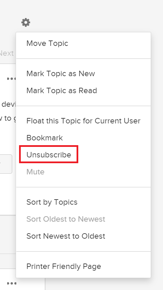Open the first post's ellipsis options
This screenshot has width=163, height=290.
(12, 79)
